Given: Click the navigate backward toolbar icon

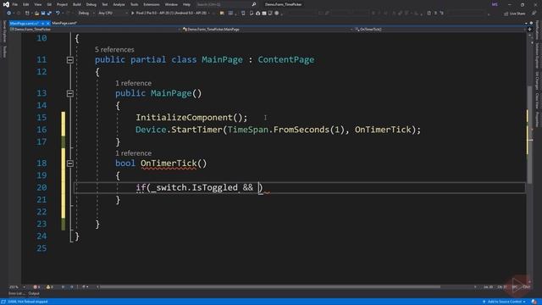Looking at the screenshot, I should pyautogui.click(x=8, y=14).
